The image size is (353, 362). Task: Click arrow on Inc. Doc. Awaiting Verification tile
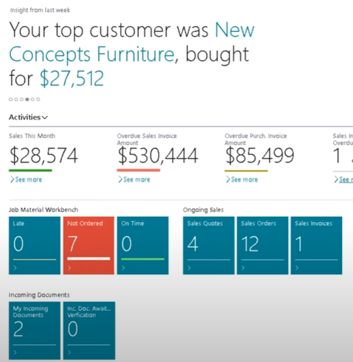tap(69, 353)
